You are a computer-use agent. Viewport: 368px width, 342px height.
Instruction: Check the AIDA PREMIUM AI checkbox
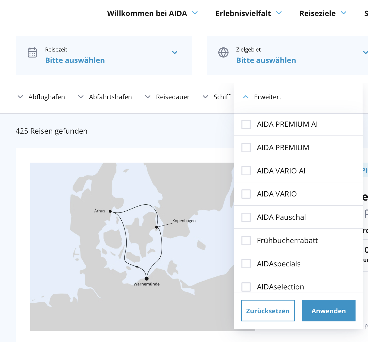coord(246,124)
